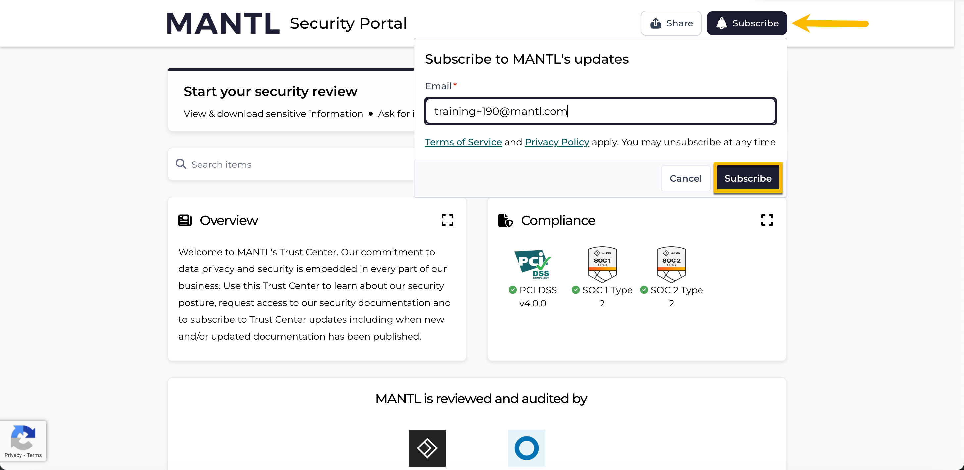The image size is (964, 470).
Task: Click the PCI DSS v4.0.0 label
Action: (538, 296)
